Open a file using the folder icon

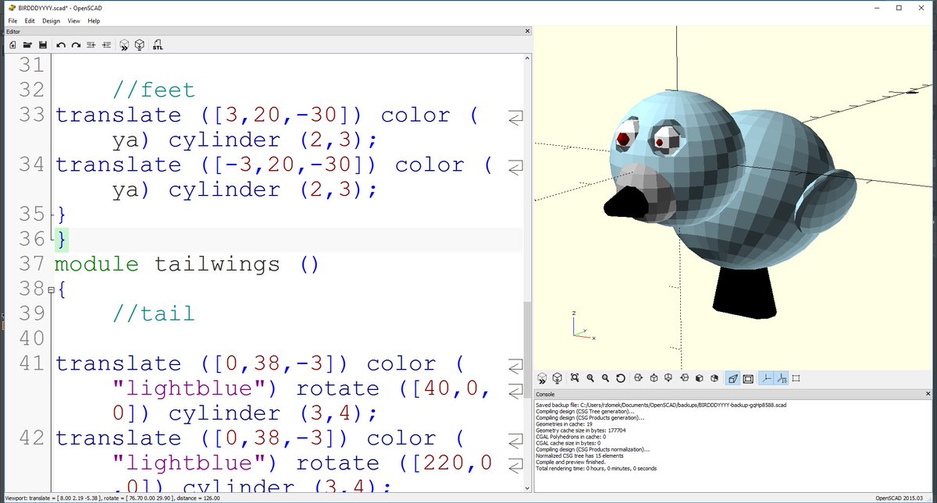[x=27, y=45]
